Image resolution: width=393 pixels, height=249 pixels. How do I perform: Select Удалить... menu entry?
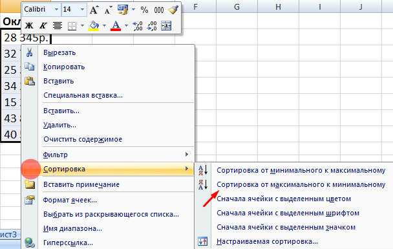[x=108, y=125]
